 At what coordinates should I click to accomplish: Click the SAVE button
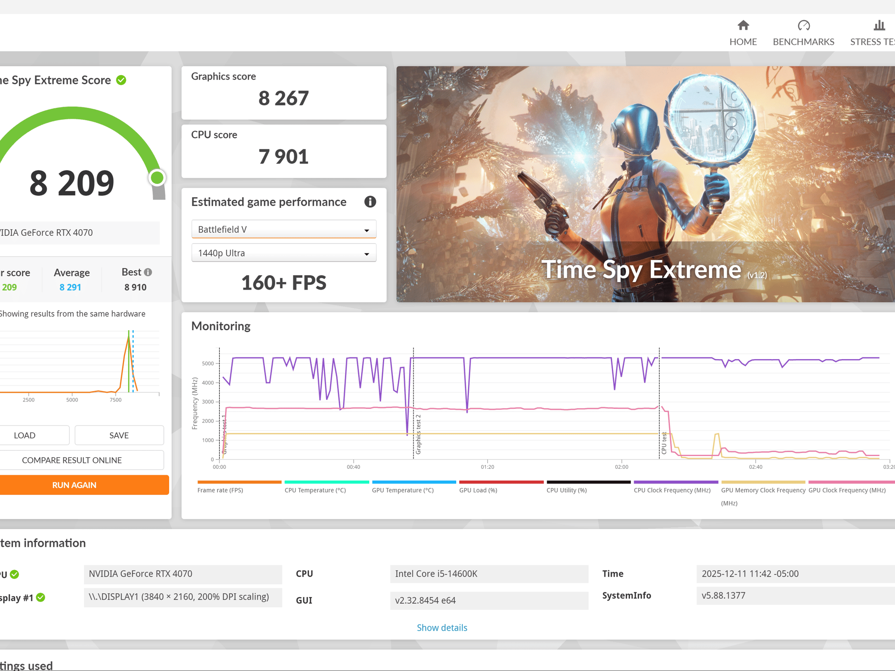pyautogui.click(x=119, y=436)
